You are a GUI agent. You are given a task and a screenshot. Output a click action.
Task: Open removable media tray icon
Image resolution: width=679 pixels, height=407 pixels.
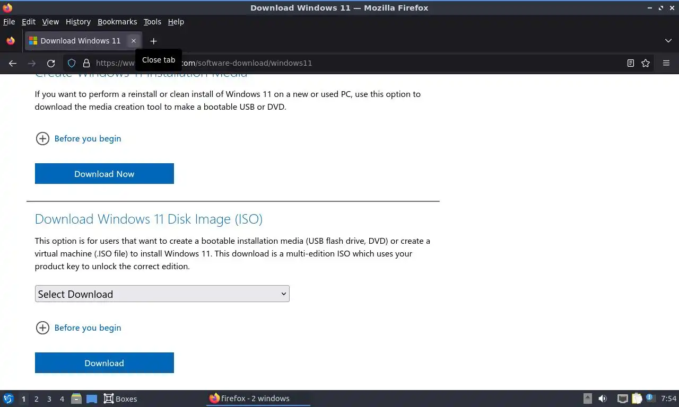pyautogui.click(x=588, y=399)
